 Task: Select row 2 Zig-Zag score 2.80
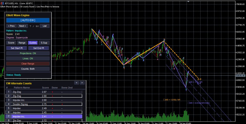44,96
